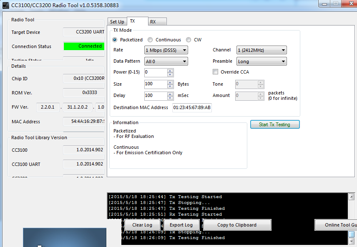
Task: Open the Preamble dropdown
Action: coord(261,61)
